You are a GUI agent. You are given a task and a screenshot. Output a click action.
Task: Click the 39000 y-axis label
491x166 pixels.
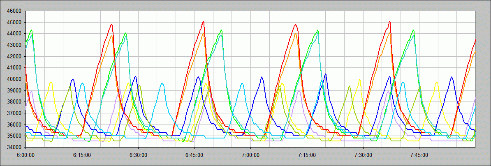click(14, 90)
